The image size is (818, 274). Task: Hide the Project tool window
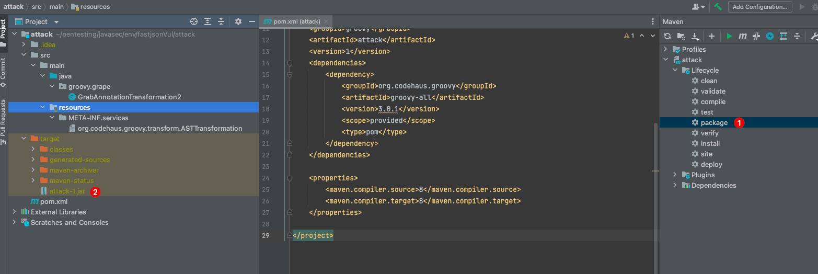click(252, 21)
